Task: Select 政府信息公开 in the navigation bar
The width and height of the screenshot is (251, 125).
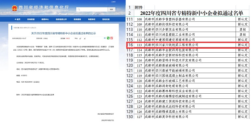Action: pos(61,19)
